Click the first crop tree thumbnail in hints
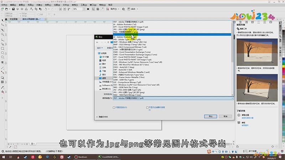285x160 pixels. point(257,52)
